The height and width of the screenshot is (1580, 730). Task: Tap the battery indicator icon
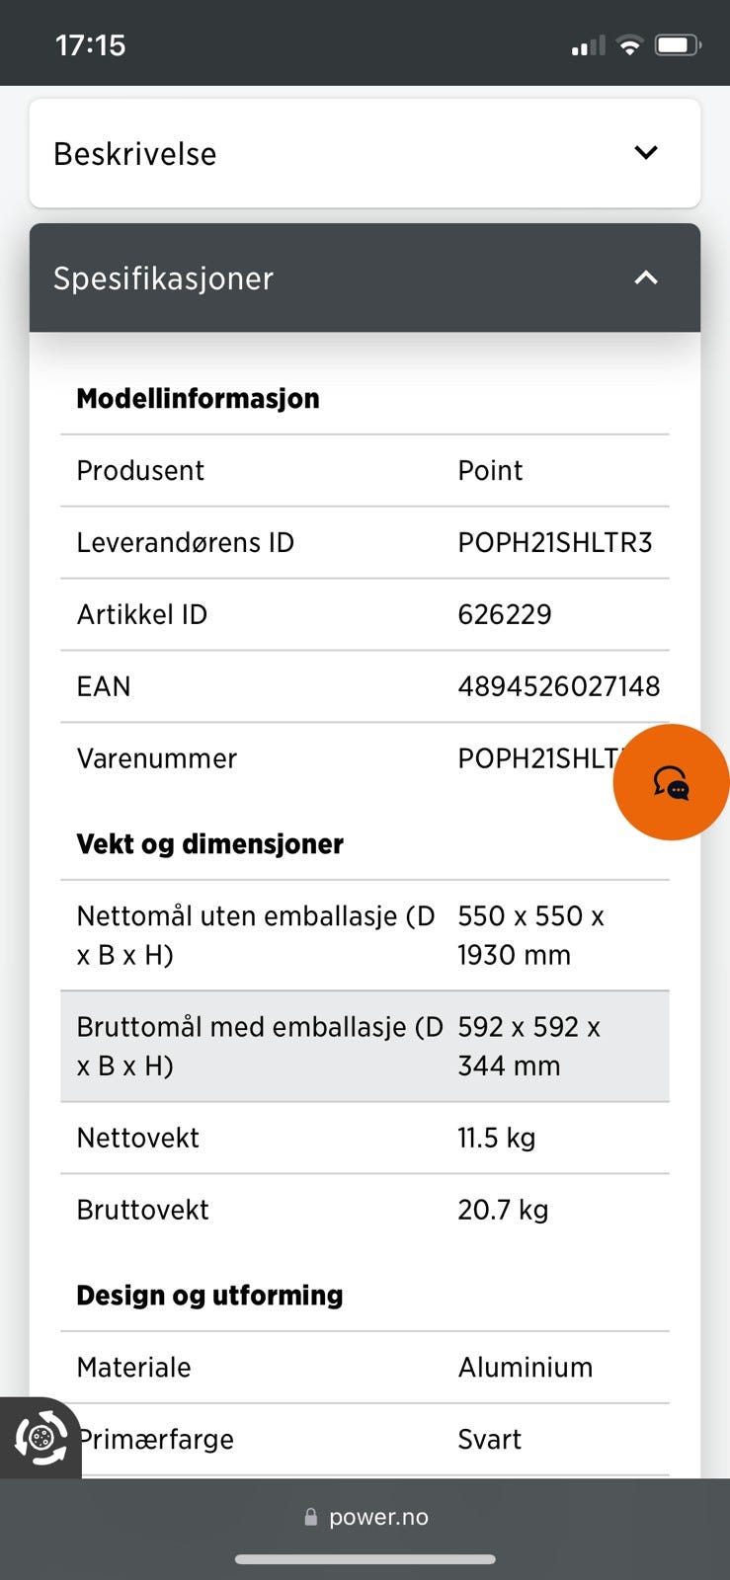coord(678,44)
